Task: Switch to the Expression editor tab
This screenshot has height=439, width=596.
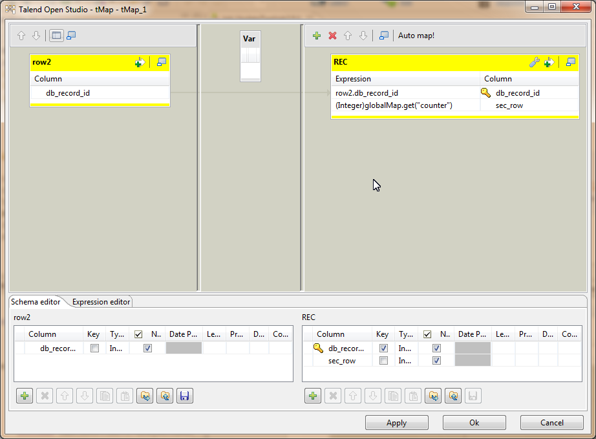Action: tap(100, 301)
